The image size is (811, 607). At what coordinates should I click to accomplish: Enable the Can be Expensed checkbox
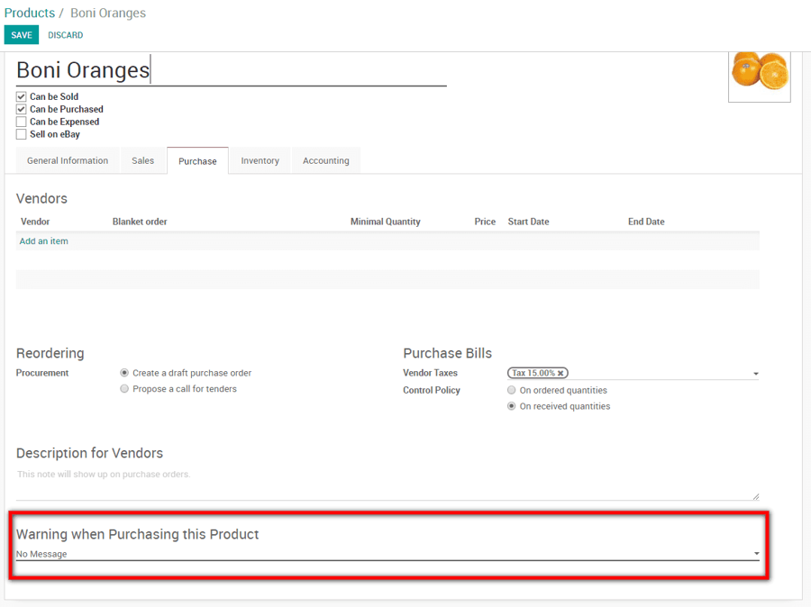click(x=21, y=122)
